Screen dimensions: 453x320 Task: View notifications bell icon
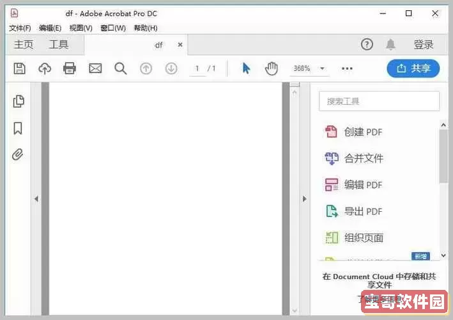tap(390, 44)
